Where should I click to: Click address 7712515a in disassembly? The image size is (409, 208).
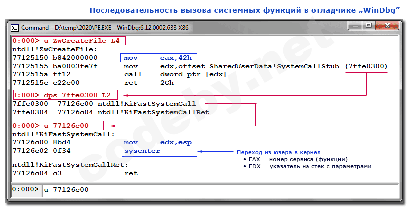[x=30, y=74]
